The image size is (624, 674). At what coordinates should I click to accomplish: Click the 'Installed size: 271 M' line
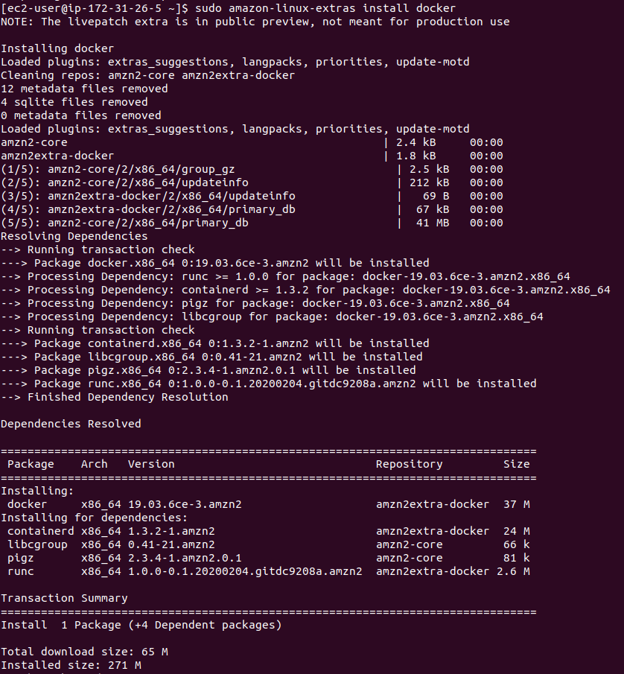pos(71,665)
